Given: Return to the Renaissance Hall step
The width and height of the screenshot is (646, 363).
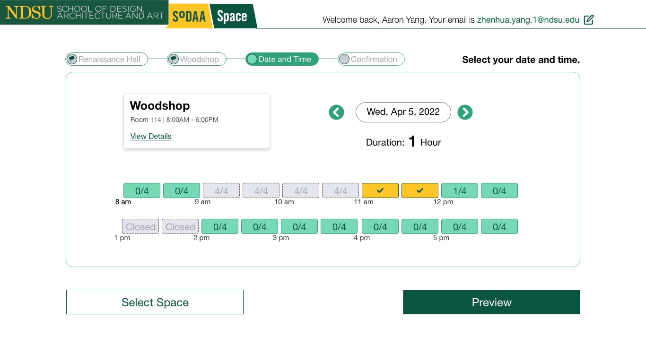Looking at the screenshot, I should [x=109, y=60].
